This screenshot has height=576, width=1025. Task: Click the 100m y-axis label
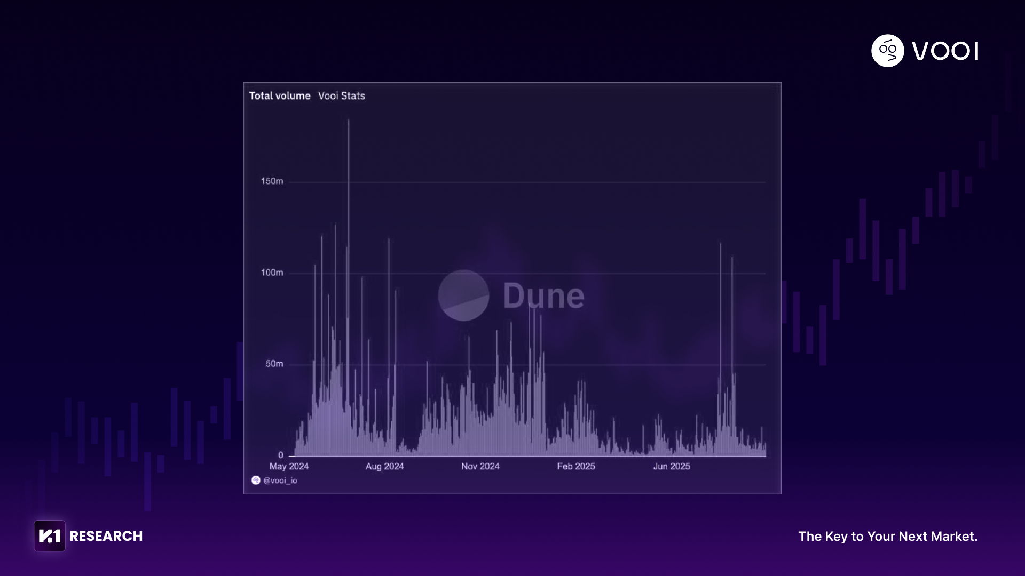pyautogui.click(x=272, y=273)
